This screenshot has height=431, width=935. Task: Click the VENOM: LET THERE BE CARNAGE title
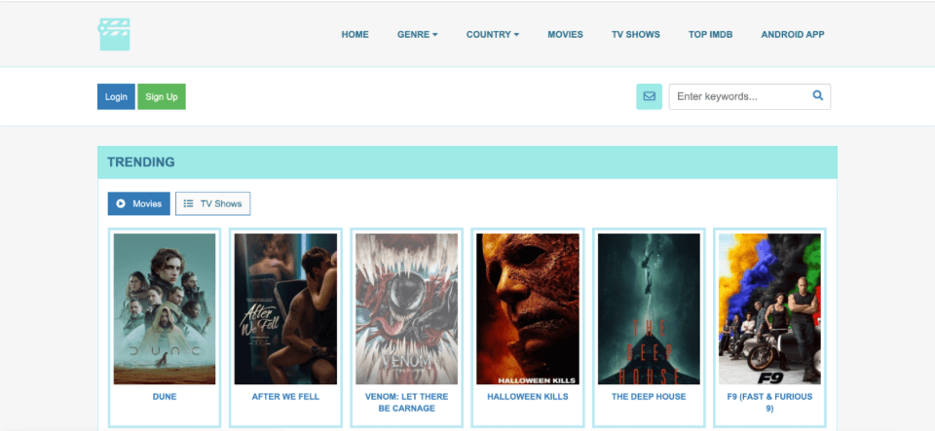pyautogui.click(x=407, y=403)
